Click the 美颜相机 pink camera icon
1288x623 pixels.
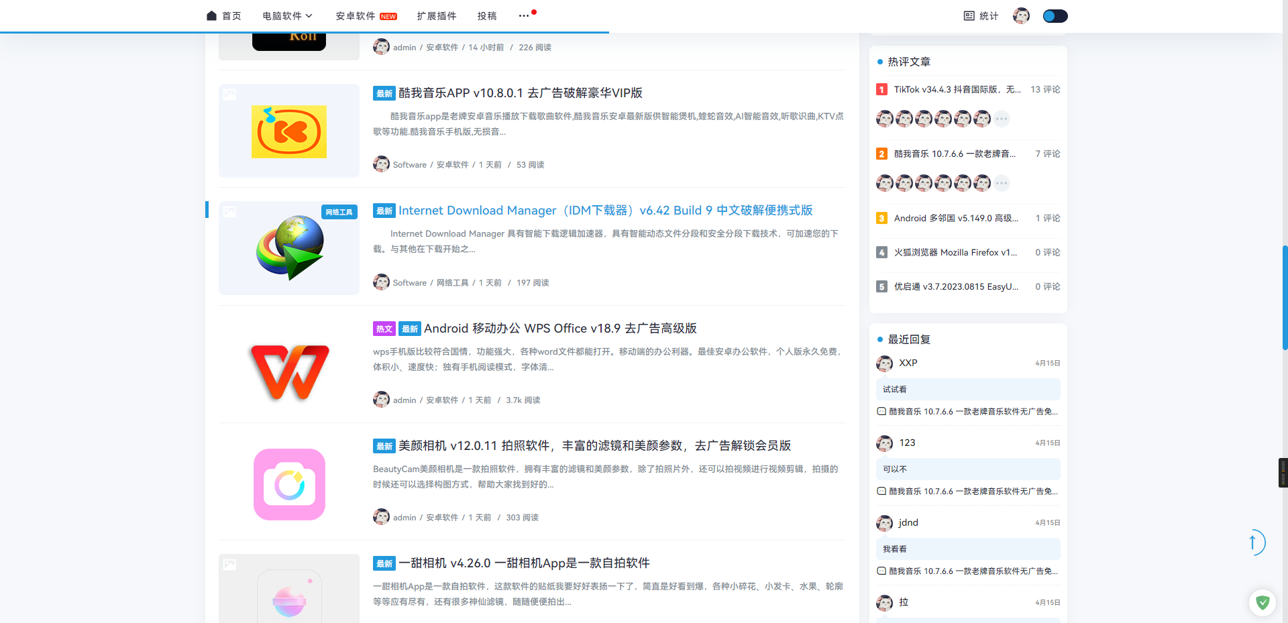point(289,484)
